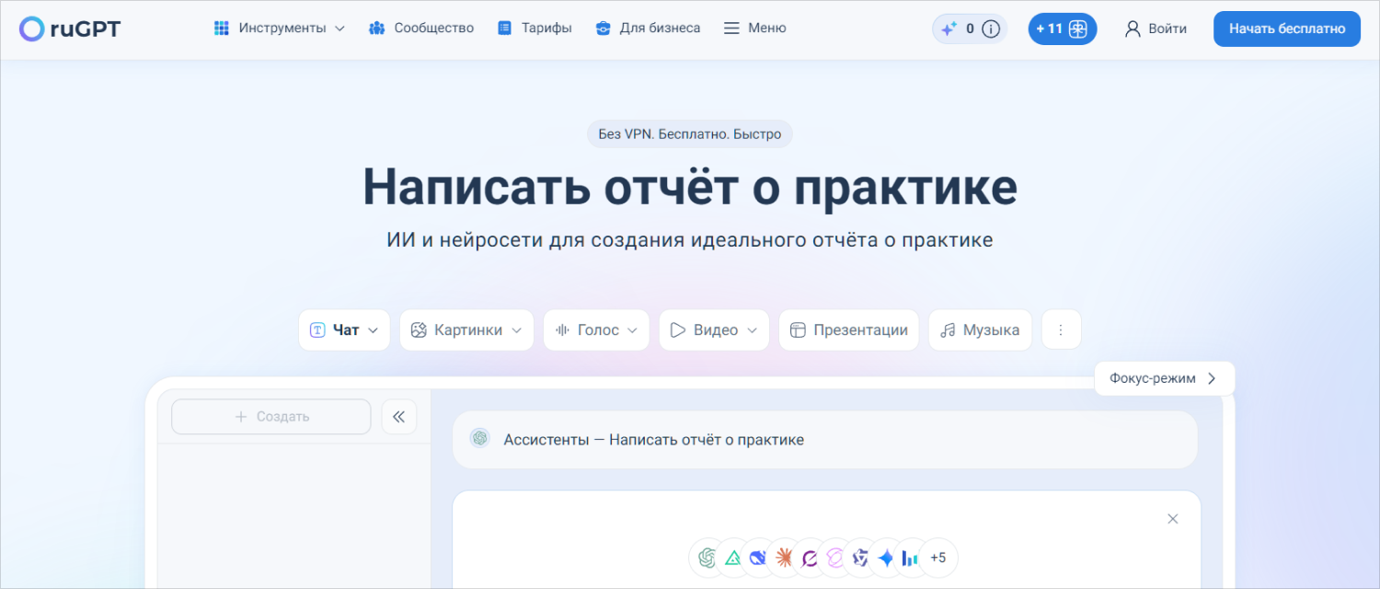The height and width of the screenshot is (589, 1380).
Task: Click the ChatGPT model icon
Action: coord(707,557)
